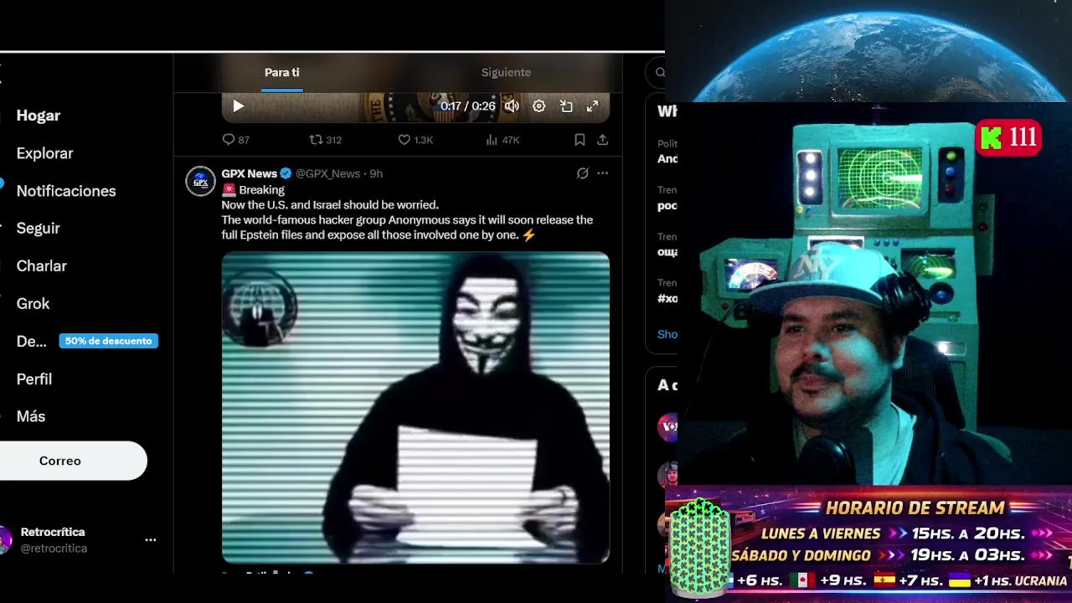Image resolution: width=1072 pixels, height=603 pixels.
Task: Open the 9h timestamp of the GPX News post
Action: click(376, 173)
